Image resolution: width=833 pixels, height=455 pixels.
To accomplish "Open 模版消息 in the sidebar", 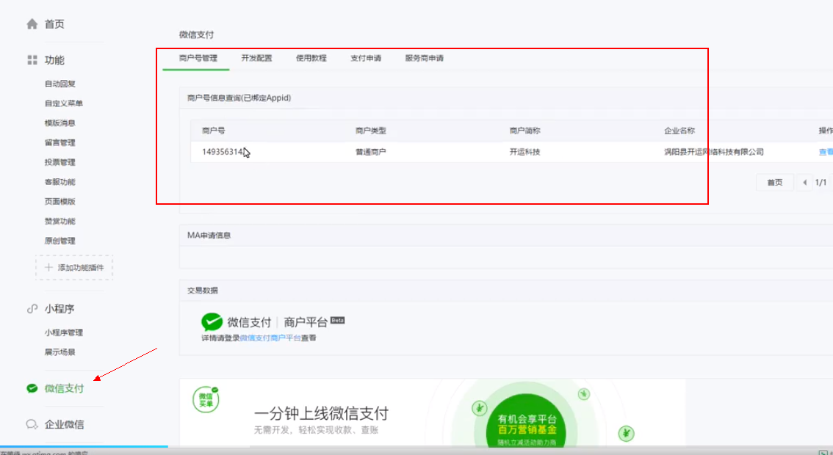I will 60,123.
